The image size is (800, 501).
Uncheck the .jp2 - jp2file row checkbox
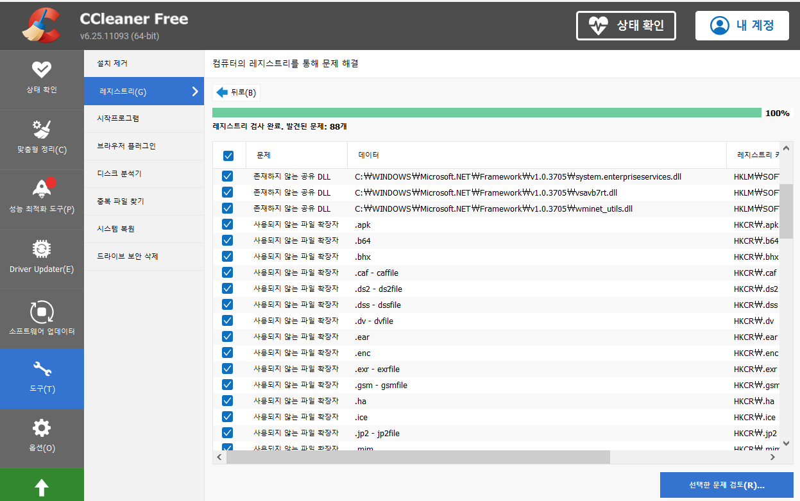[x=227, y=433]
